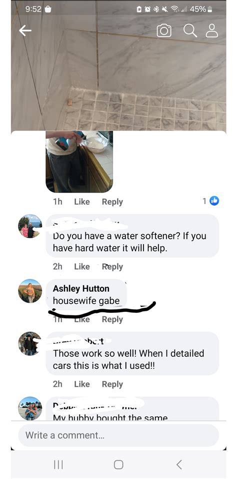237x479 pixels.
Task: Tap the Android home button icon
Action: point(118,464)
